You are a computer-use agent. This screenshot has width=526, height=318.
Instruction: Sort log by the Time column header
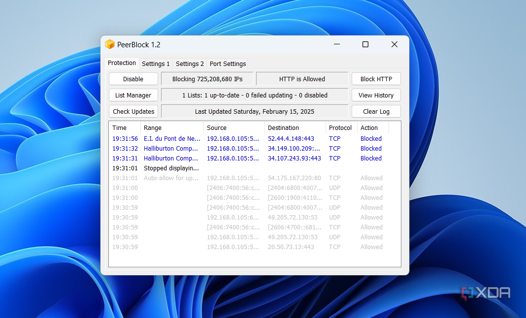(125, 128)
